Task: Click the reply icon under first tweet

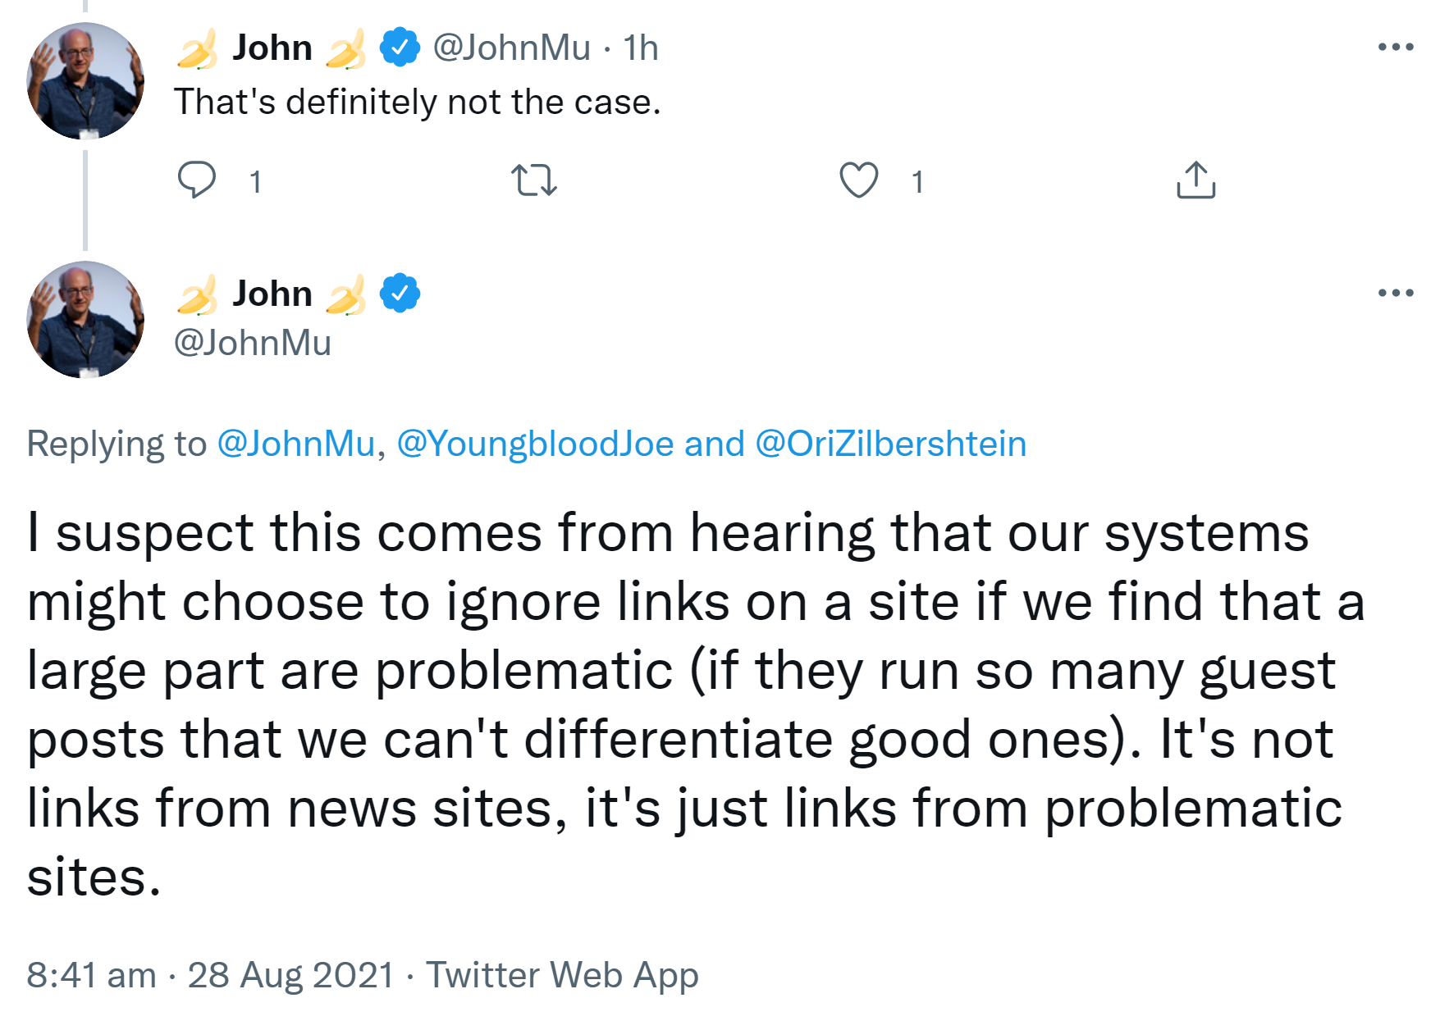Action: pyautogui.click(x=197, y=180)
